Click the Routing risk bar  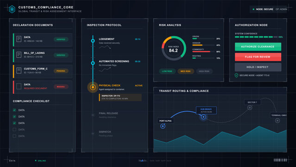point(203,58)
